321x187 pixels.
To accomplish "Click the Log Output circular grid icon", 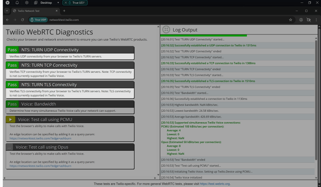I will point(166,30).
